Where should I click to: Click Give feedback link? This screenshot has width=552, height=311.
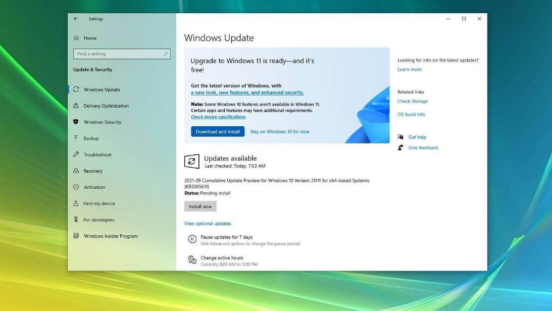coord(423,147)
